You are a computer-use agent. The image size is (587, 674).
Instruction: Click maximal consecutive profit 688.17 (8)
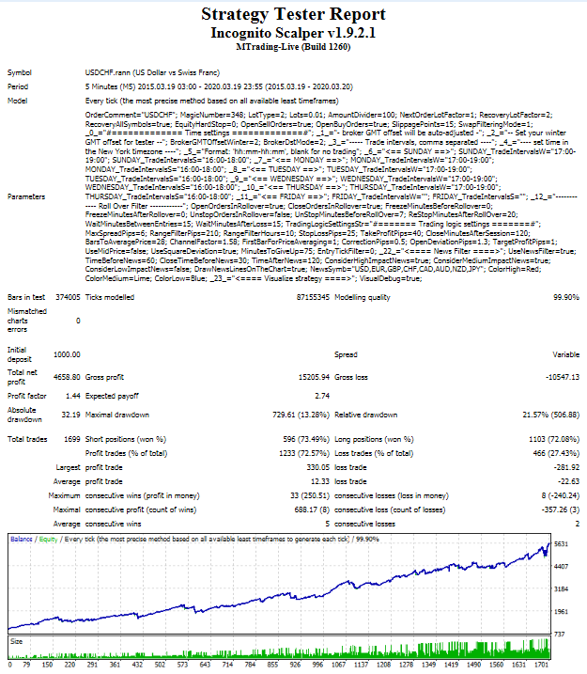click(x=312, y=509)
